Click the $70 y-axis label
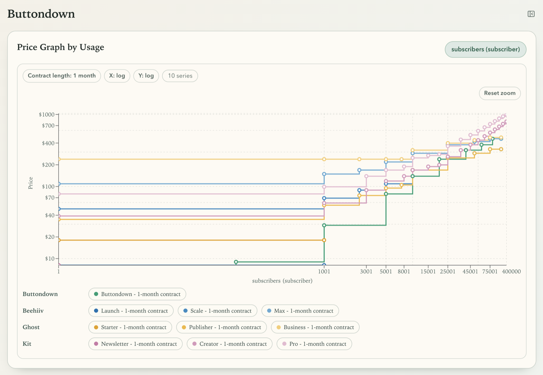The width and height of the screenshot is (543, 375). click(x=50, y=198)
